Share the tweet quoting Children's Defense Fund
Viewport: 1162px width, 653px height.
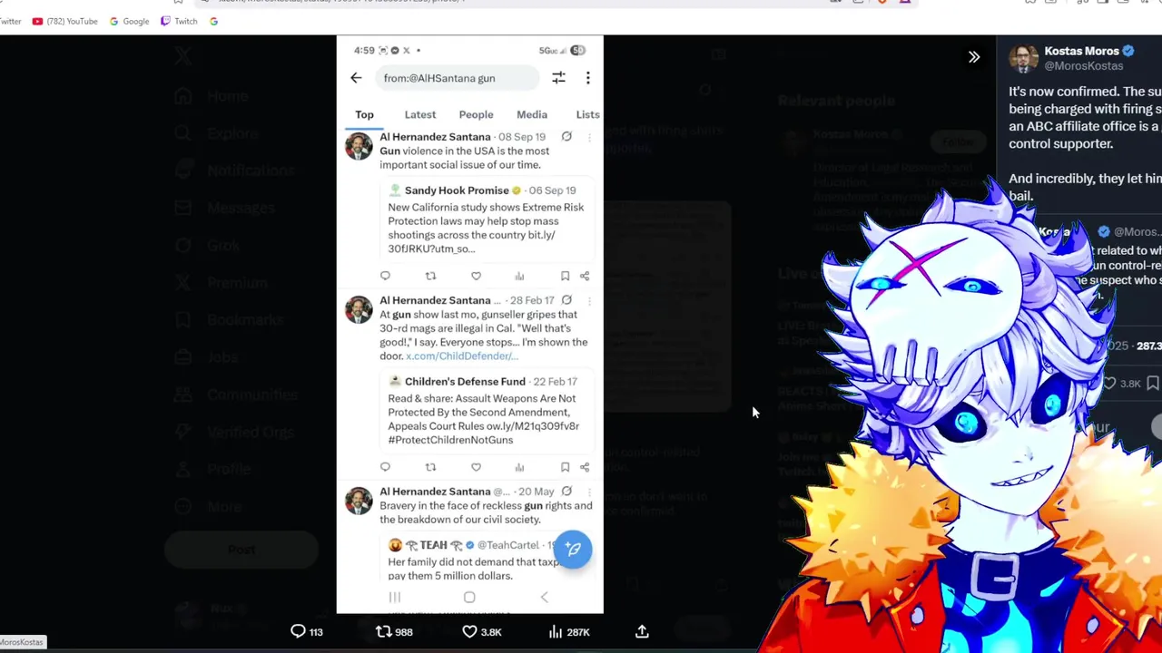click(x=585, y=467)
